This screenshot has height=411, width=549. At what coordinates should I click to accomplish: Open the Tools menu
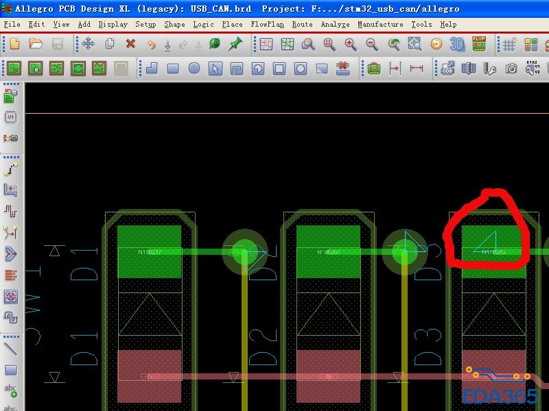point(421,24)
